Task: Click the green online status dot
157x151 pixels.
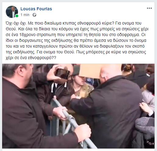Action: 17,16
